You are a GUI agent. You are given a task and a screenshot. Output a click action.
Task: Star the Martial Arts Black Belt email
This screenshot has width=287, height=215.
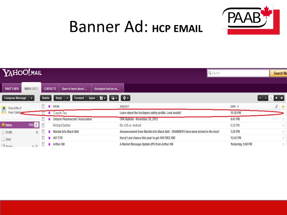tap(283, 132)
